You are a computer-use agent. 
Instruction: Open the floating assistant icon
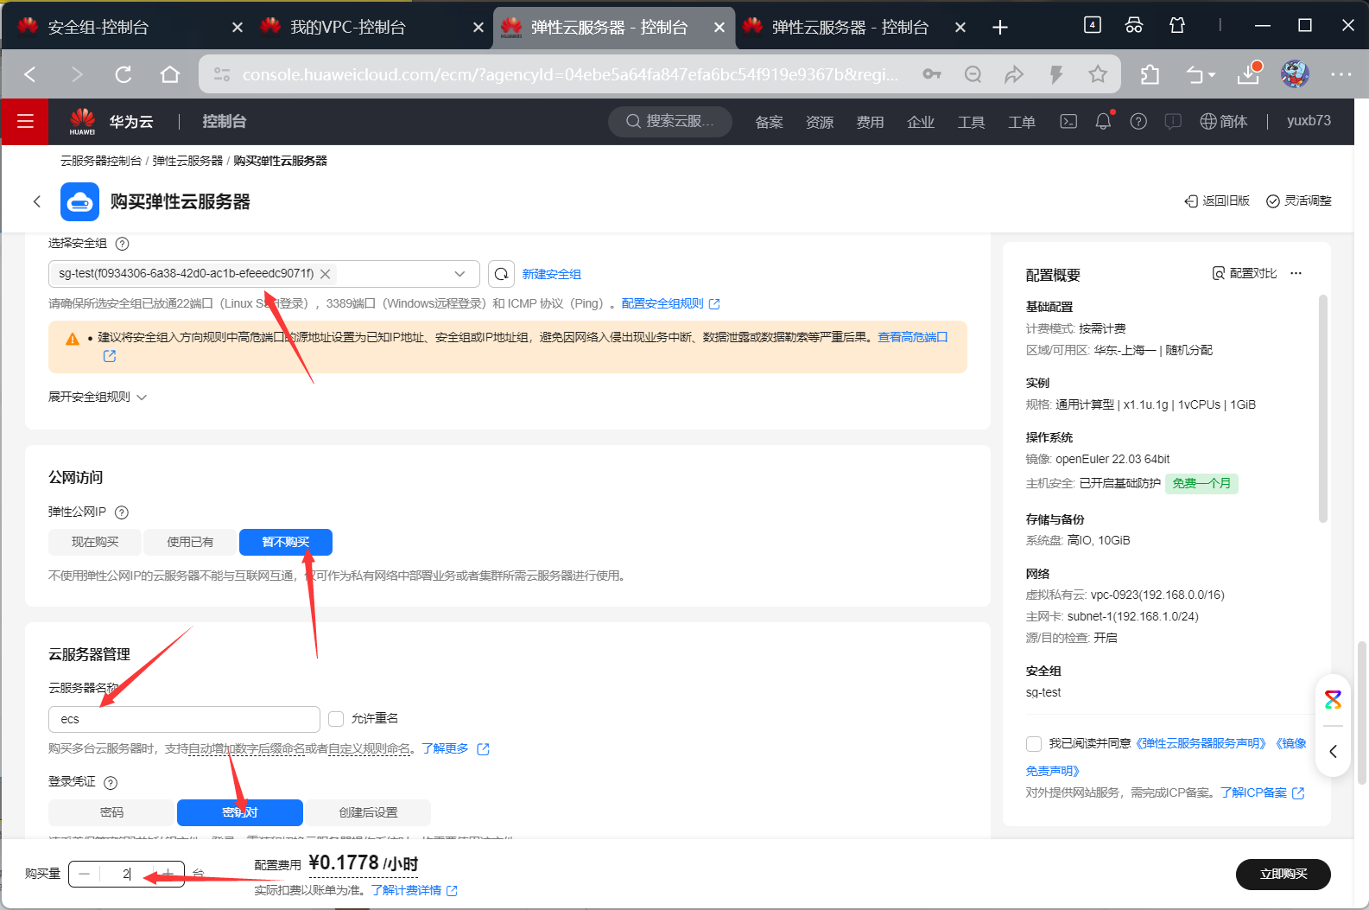[x=1333, y=700]
